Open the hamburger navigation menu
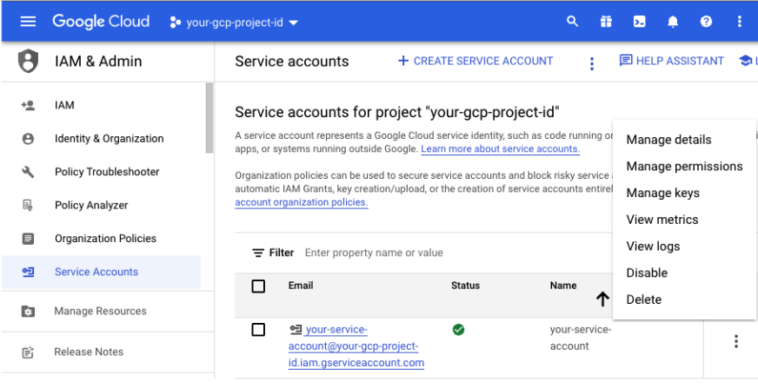This screenshot has width=758, height=388. pos(28,22)
